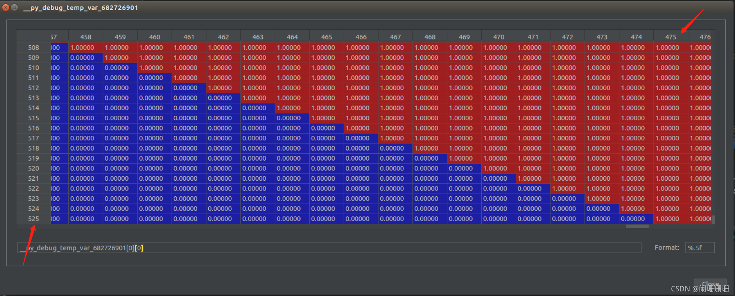Select row header 524
Screen dimensions: 735x296
click(x=34, y=209)
